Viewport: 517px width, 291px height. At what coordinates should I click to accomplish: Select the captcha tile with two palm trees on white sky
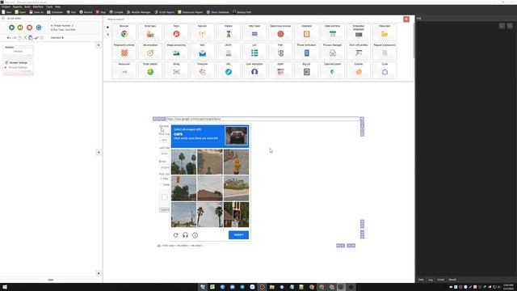click(210, 214)
